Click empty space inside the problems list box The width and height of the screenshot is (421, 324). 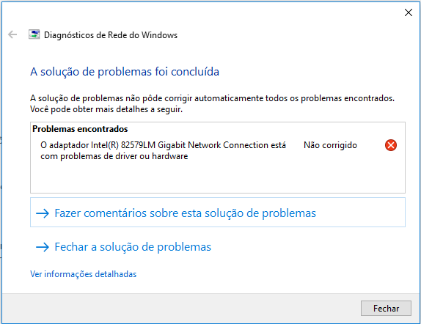(218, 177)
